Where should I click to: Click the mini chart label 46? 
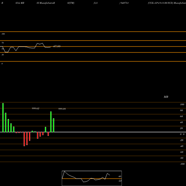120,176
